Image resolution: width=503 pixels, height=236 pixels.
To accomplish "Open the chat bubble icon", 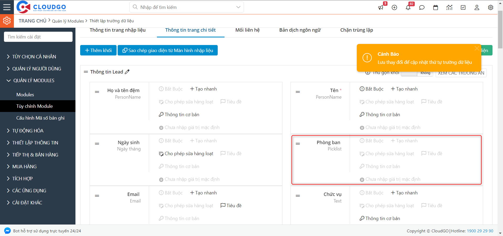I will 422,8.
